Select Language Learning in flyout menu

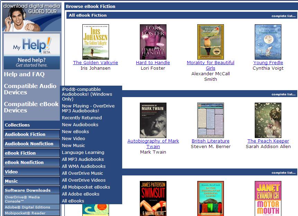click(x=83, y=153)
